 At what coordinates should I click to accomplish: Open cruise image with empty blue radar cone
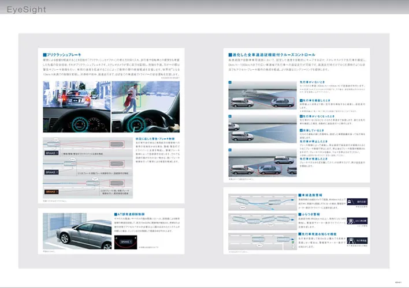pyautogui.click(x=263, y=129)
